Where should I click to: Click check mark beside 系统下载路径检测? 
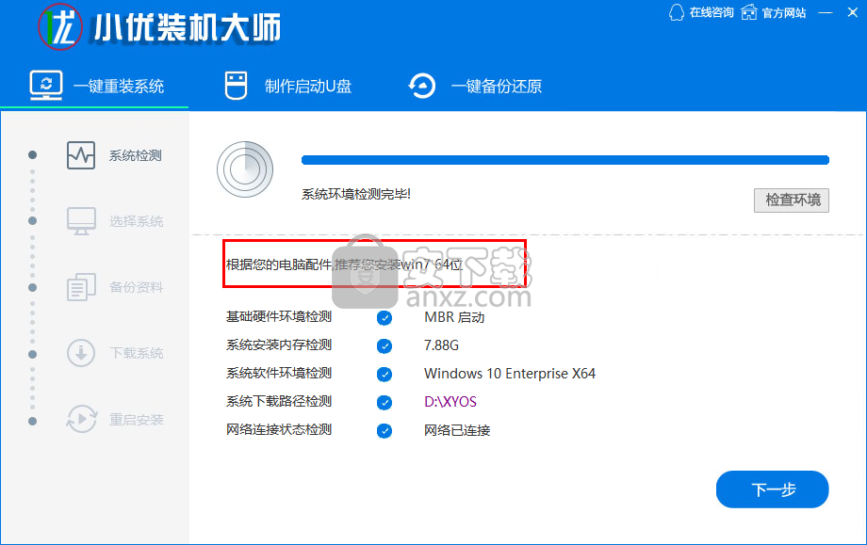click(384, 402)
